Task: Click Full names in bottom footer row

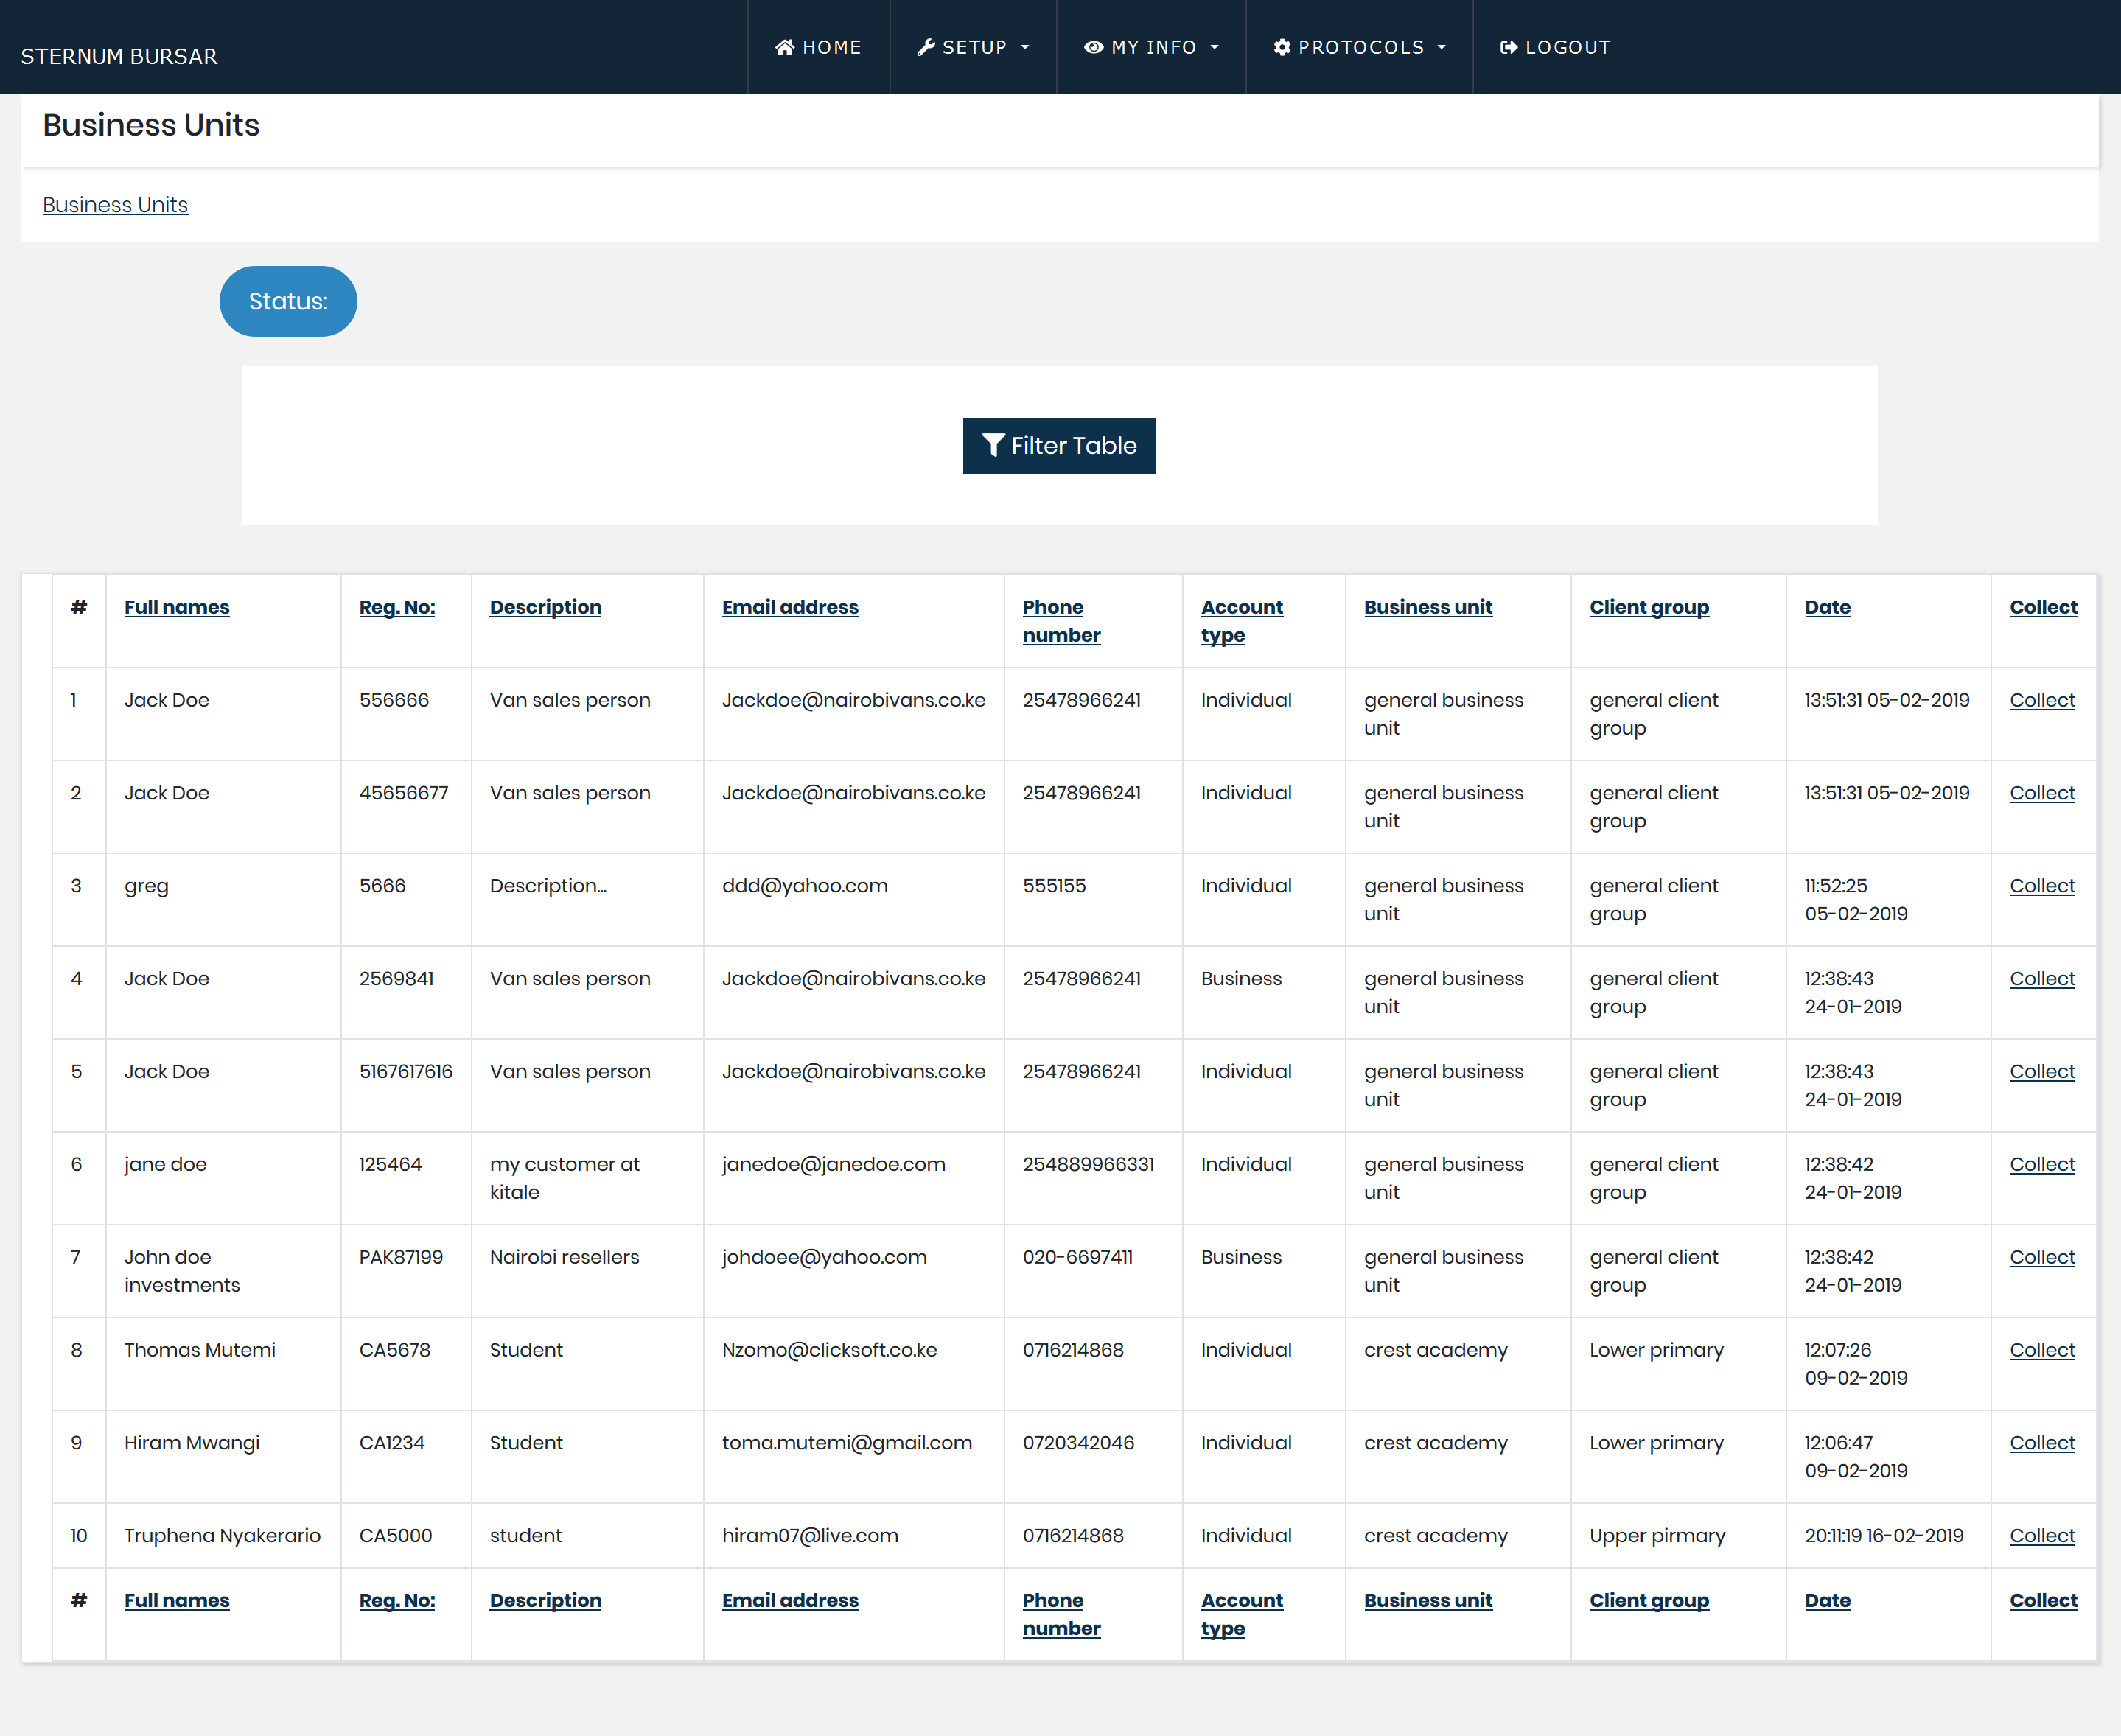Action: point(177,1600)
